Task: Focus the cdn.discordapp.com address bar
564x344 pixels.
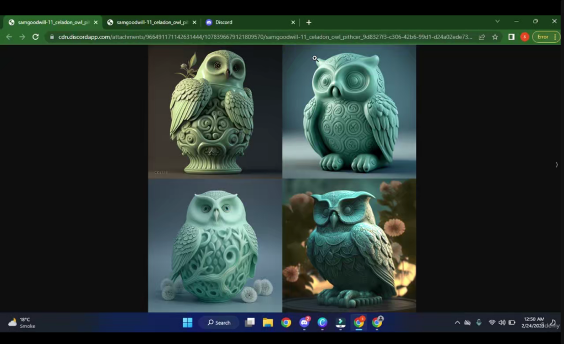Action: [x=265, y=37]
